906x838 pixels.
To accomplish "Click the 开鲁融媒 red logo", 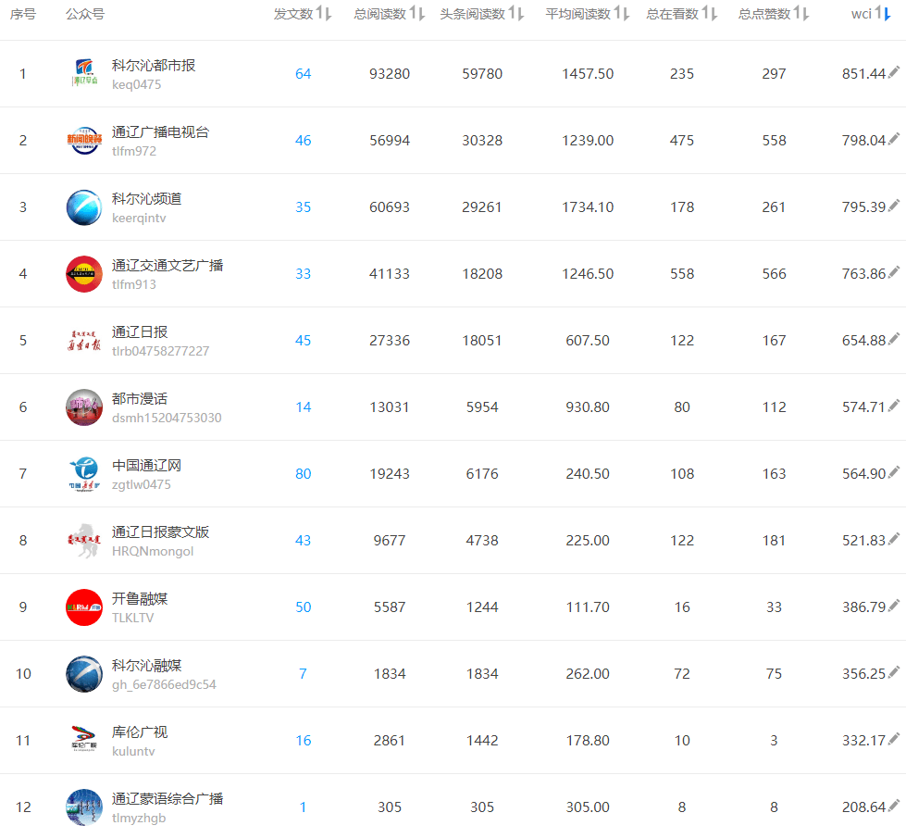I will 84,607.
